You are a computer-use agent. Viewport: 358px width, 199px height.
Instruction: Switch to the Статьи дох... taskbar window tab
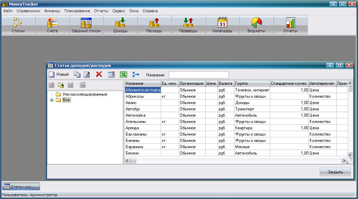pos(22,187)
